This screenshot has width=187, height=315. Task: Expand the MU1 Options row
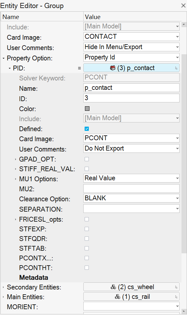[16, 179]
